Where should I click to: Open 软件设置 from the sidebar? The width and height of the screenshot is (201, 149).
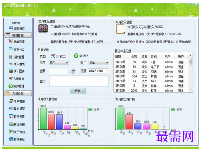point(17,116)
